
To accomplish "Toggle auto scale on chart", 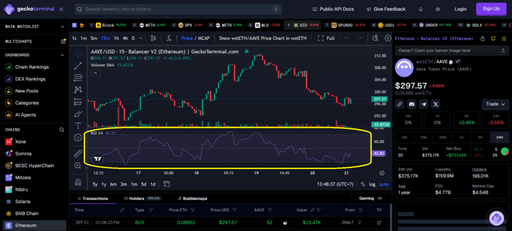I will tap(383, 184).
